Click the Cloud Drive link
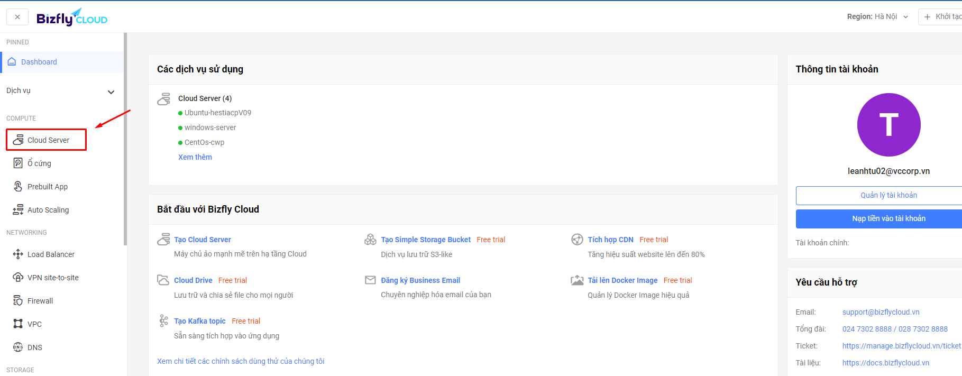The height and width of the screenshot is (376, 962). click(x=193, y=280)
